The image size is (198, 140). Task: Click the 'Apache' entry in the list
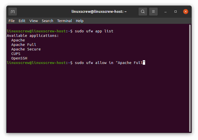[18, 40]
